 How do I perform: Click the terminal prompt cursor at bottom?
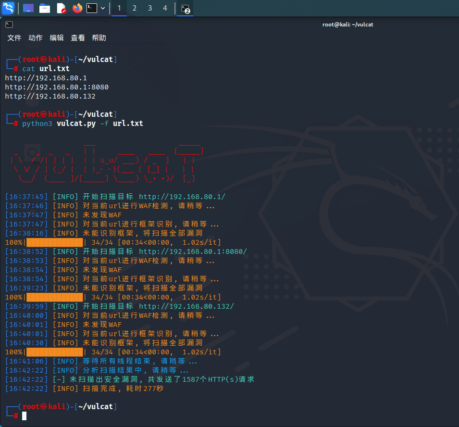click(24, 416)
